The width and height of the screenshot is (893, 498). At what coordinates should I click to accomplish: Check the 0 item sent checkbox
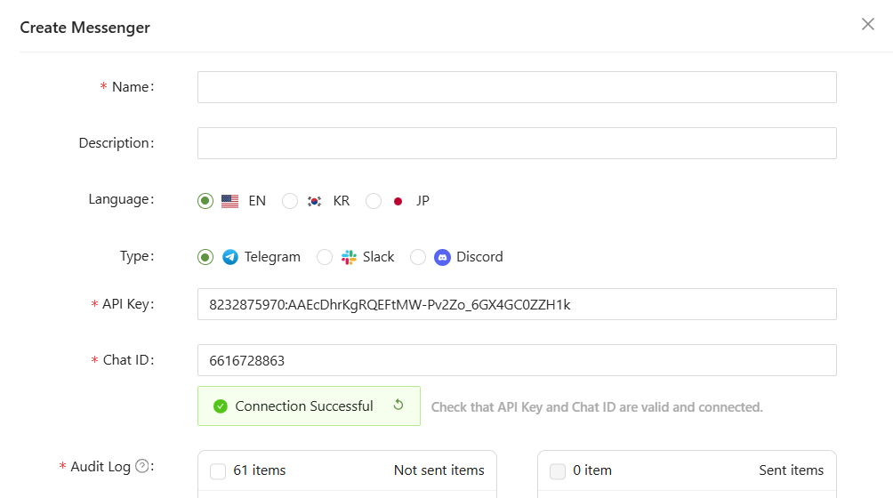[558, 471]
